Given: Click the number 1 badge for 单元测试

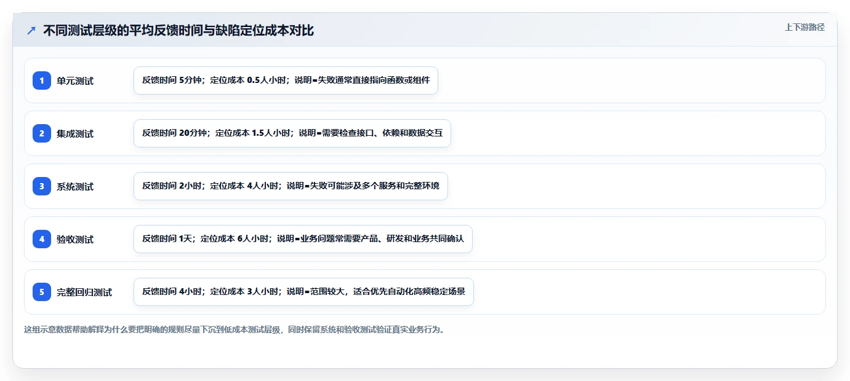Looking at the screenshot, I should pos(42,81).
